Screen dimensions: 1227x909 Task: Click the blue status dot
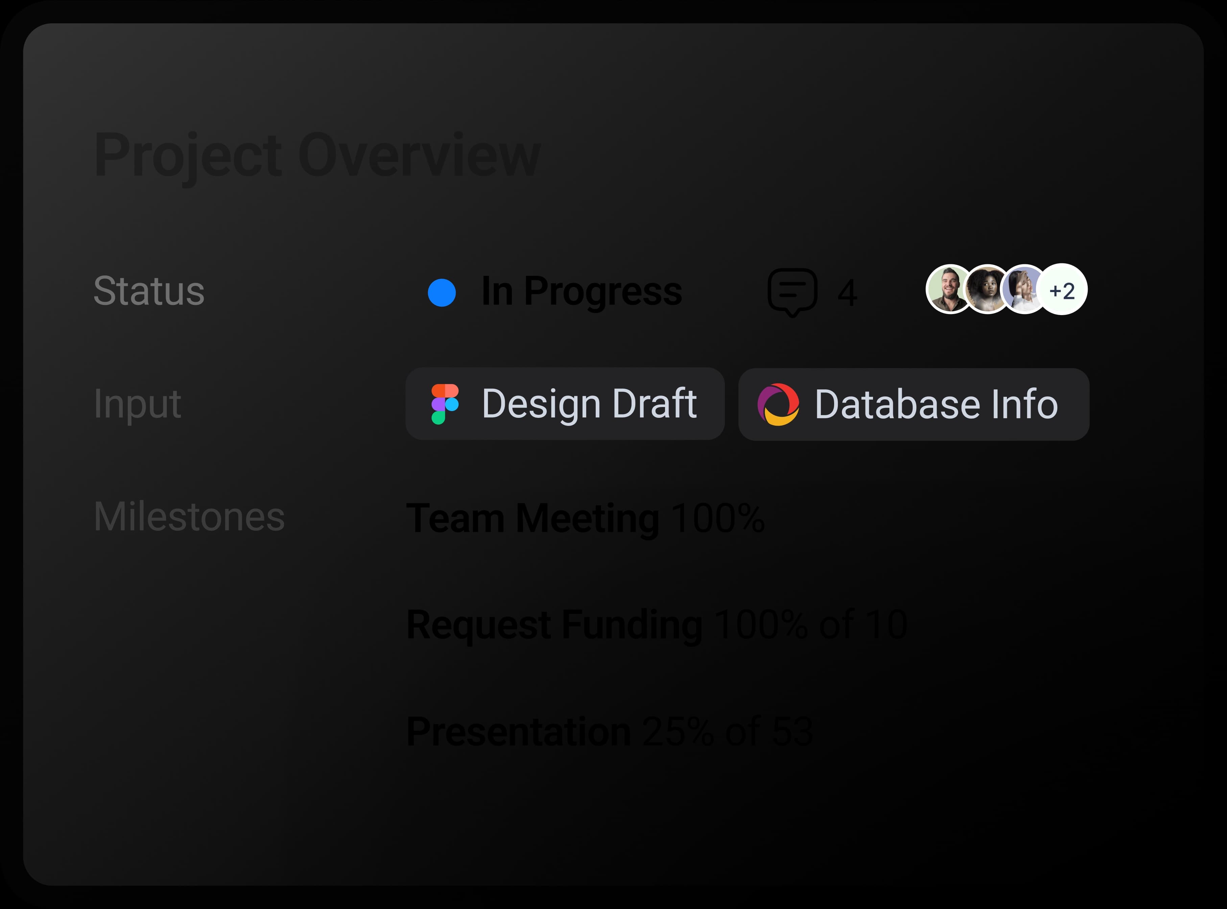coord(442,292)
